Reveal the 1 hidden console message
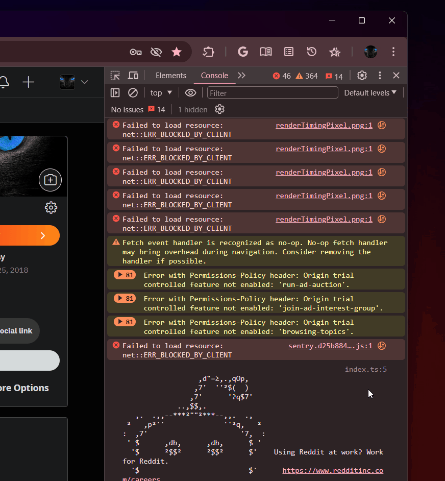 [x=192, y=109]
